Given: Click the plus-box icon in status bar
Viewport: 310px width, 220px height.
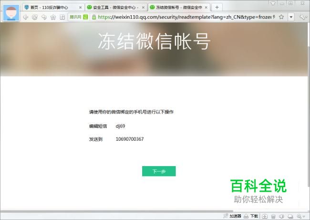Looking at the screenshot, I should coord(265,216).
